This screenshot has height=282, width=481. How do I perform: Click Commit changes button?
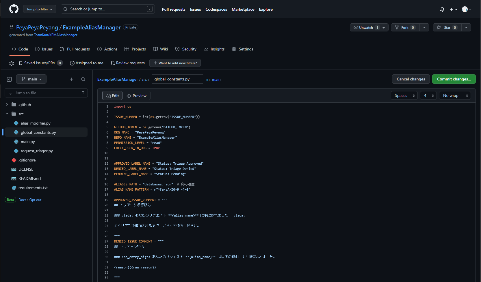click(x=454, y=79)
